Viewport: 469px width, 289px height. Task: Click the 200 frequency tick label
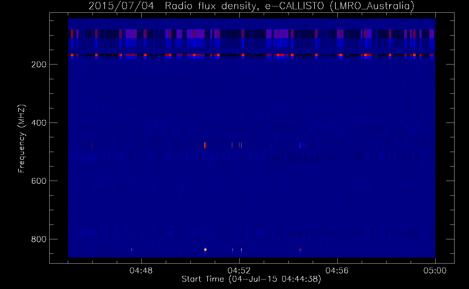(39, 64)
